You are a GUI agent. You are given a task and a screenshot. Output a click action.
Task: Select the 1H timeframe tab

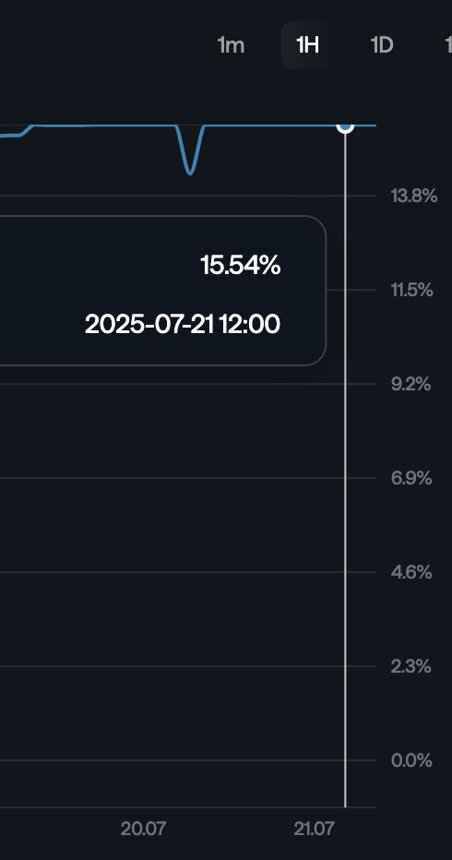pos(307,45)
